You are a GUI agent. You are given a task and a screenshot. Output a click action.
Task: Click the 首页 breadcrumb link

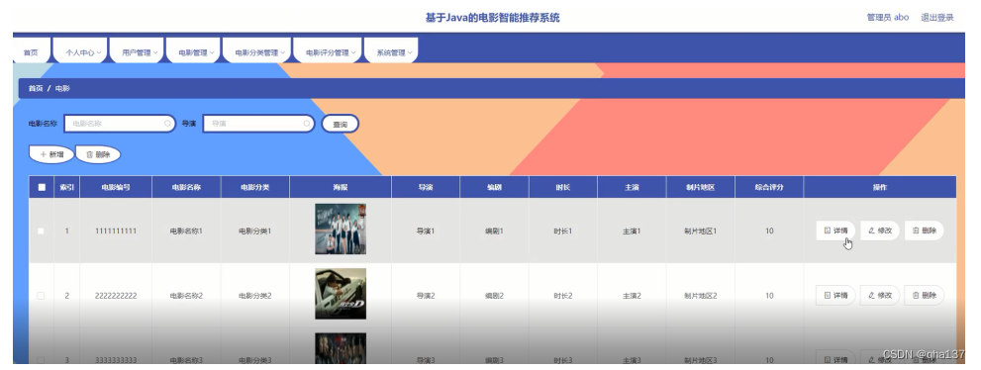pyautogui.click(x=36, y=89)
